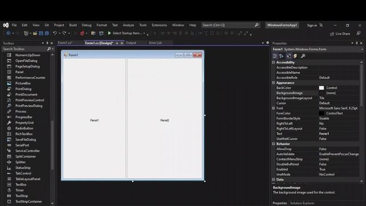Open the Format menu
The width and height of the screenshot is (366, 206).
(x=102, y=25)
